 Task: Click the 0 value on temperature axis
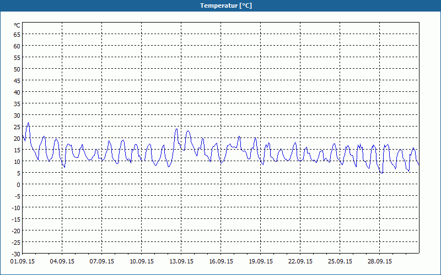point(19,185)
